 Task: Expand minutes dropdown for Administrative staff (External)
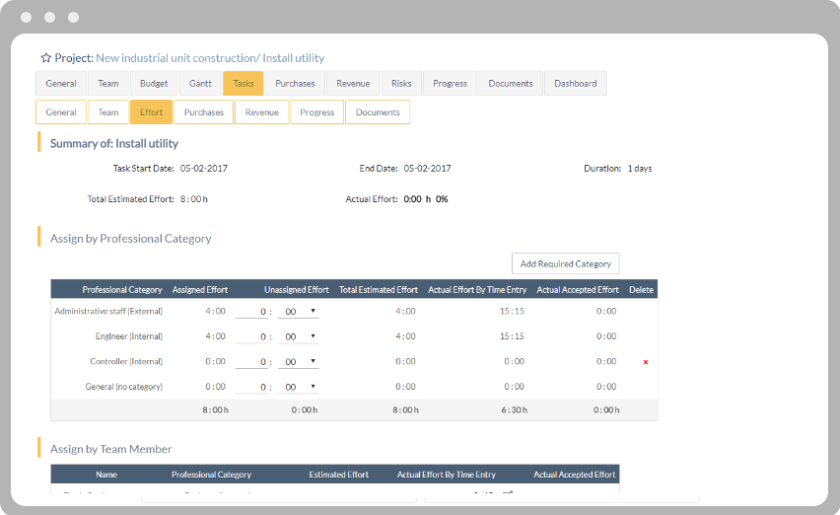click(300, 311)
